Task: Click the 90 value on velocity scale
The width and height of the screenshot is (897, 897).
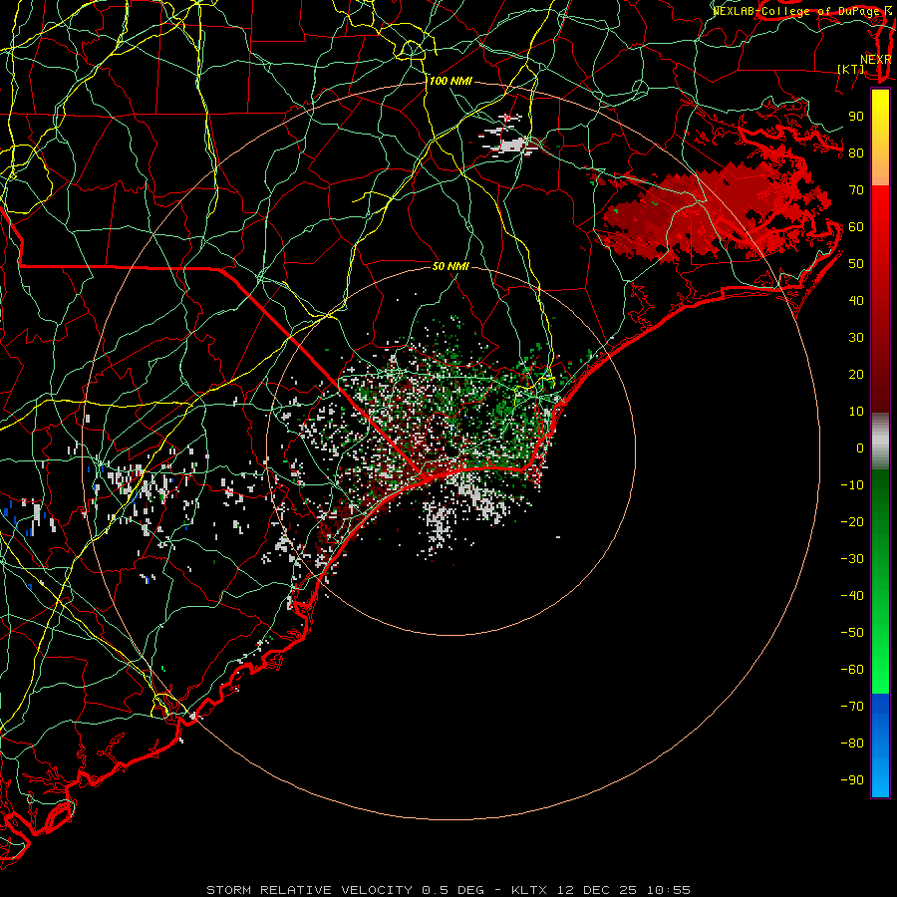Action: pos(856,117)
